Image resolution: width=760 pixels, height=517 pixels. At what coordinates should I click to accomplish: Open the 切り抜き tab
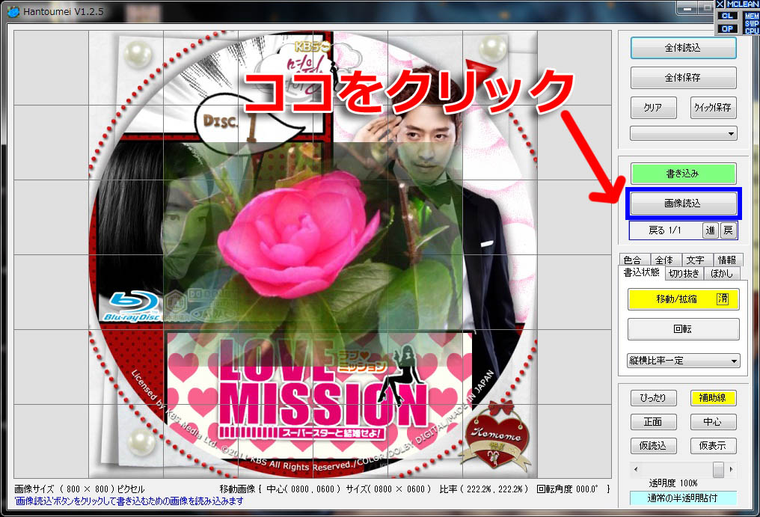click(684, 274)
